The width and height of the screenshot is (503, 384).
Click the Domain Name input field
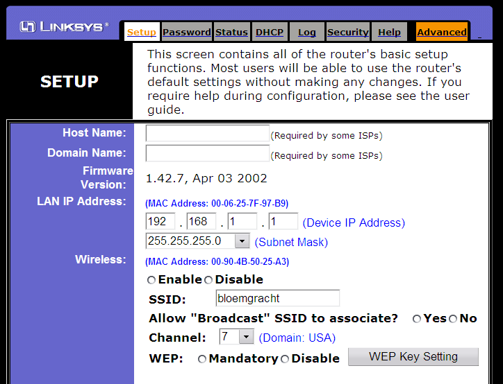(x=207, y=153)
